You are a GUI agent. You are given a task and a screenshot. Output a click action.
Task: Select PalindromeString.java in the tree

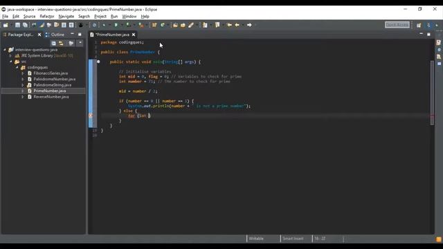click(x=53, y=85)
